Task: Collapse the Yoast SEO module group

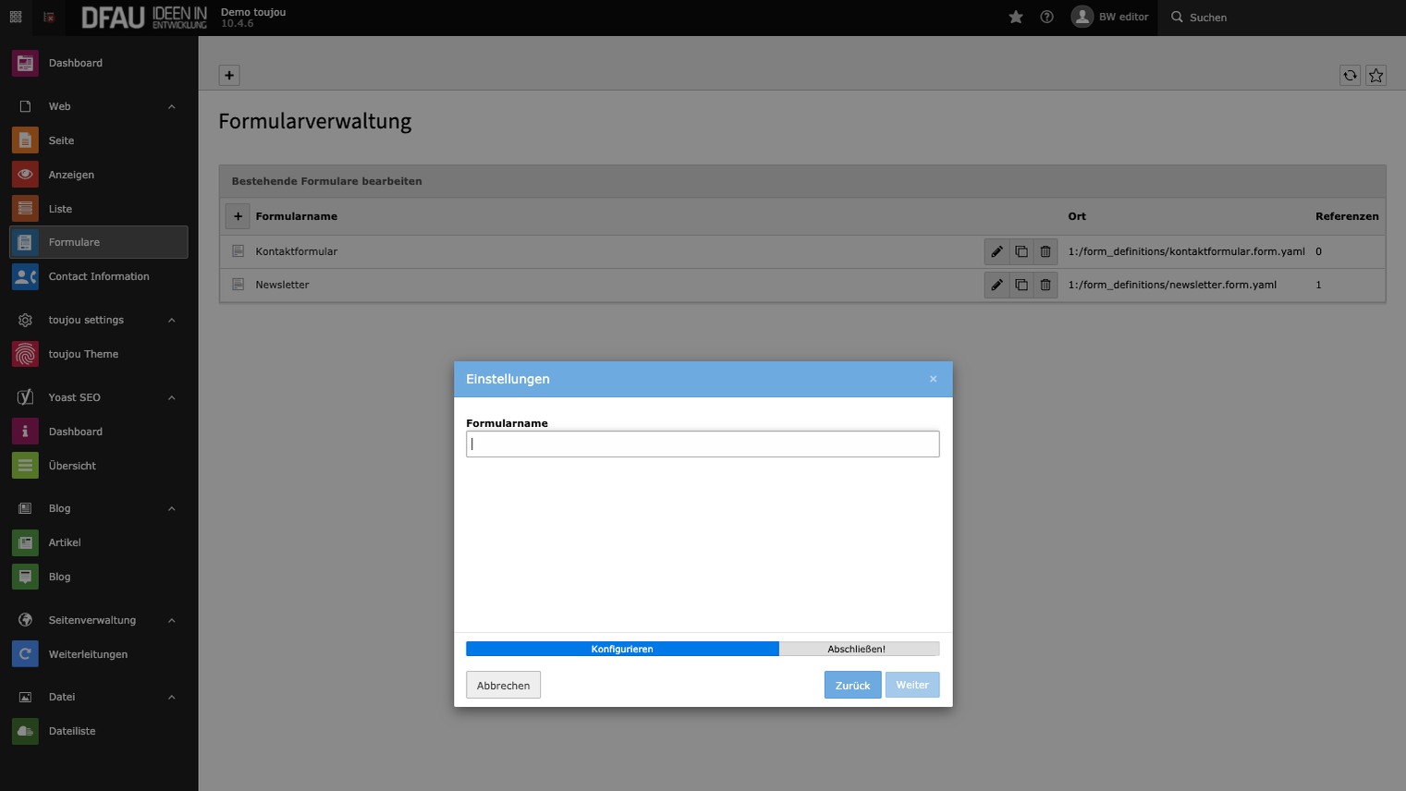Action: pos(171,397)
